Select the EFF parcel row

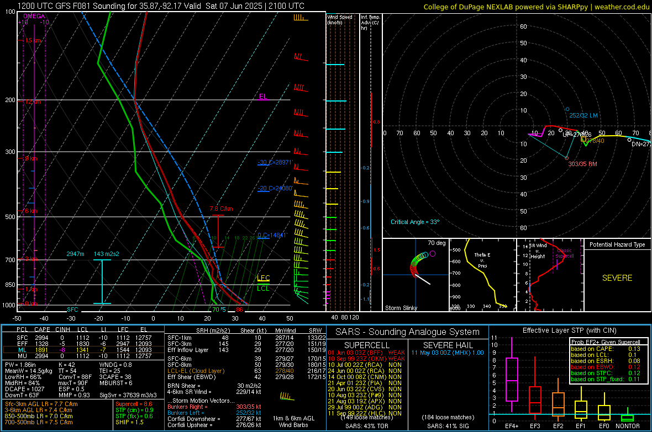pyautogui.click(x=83, y=344)
